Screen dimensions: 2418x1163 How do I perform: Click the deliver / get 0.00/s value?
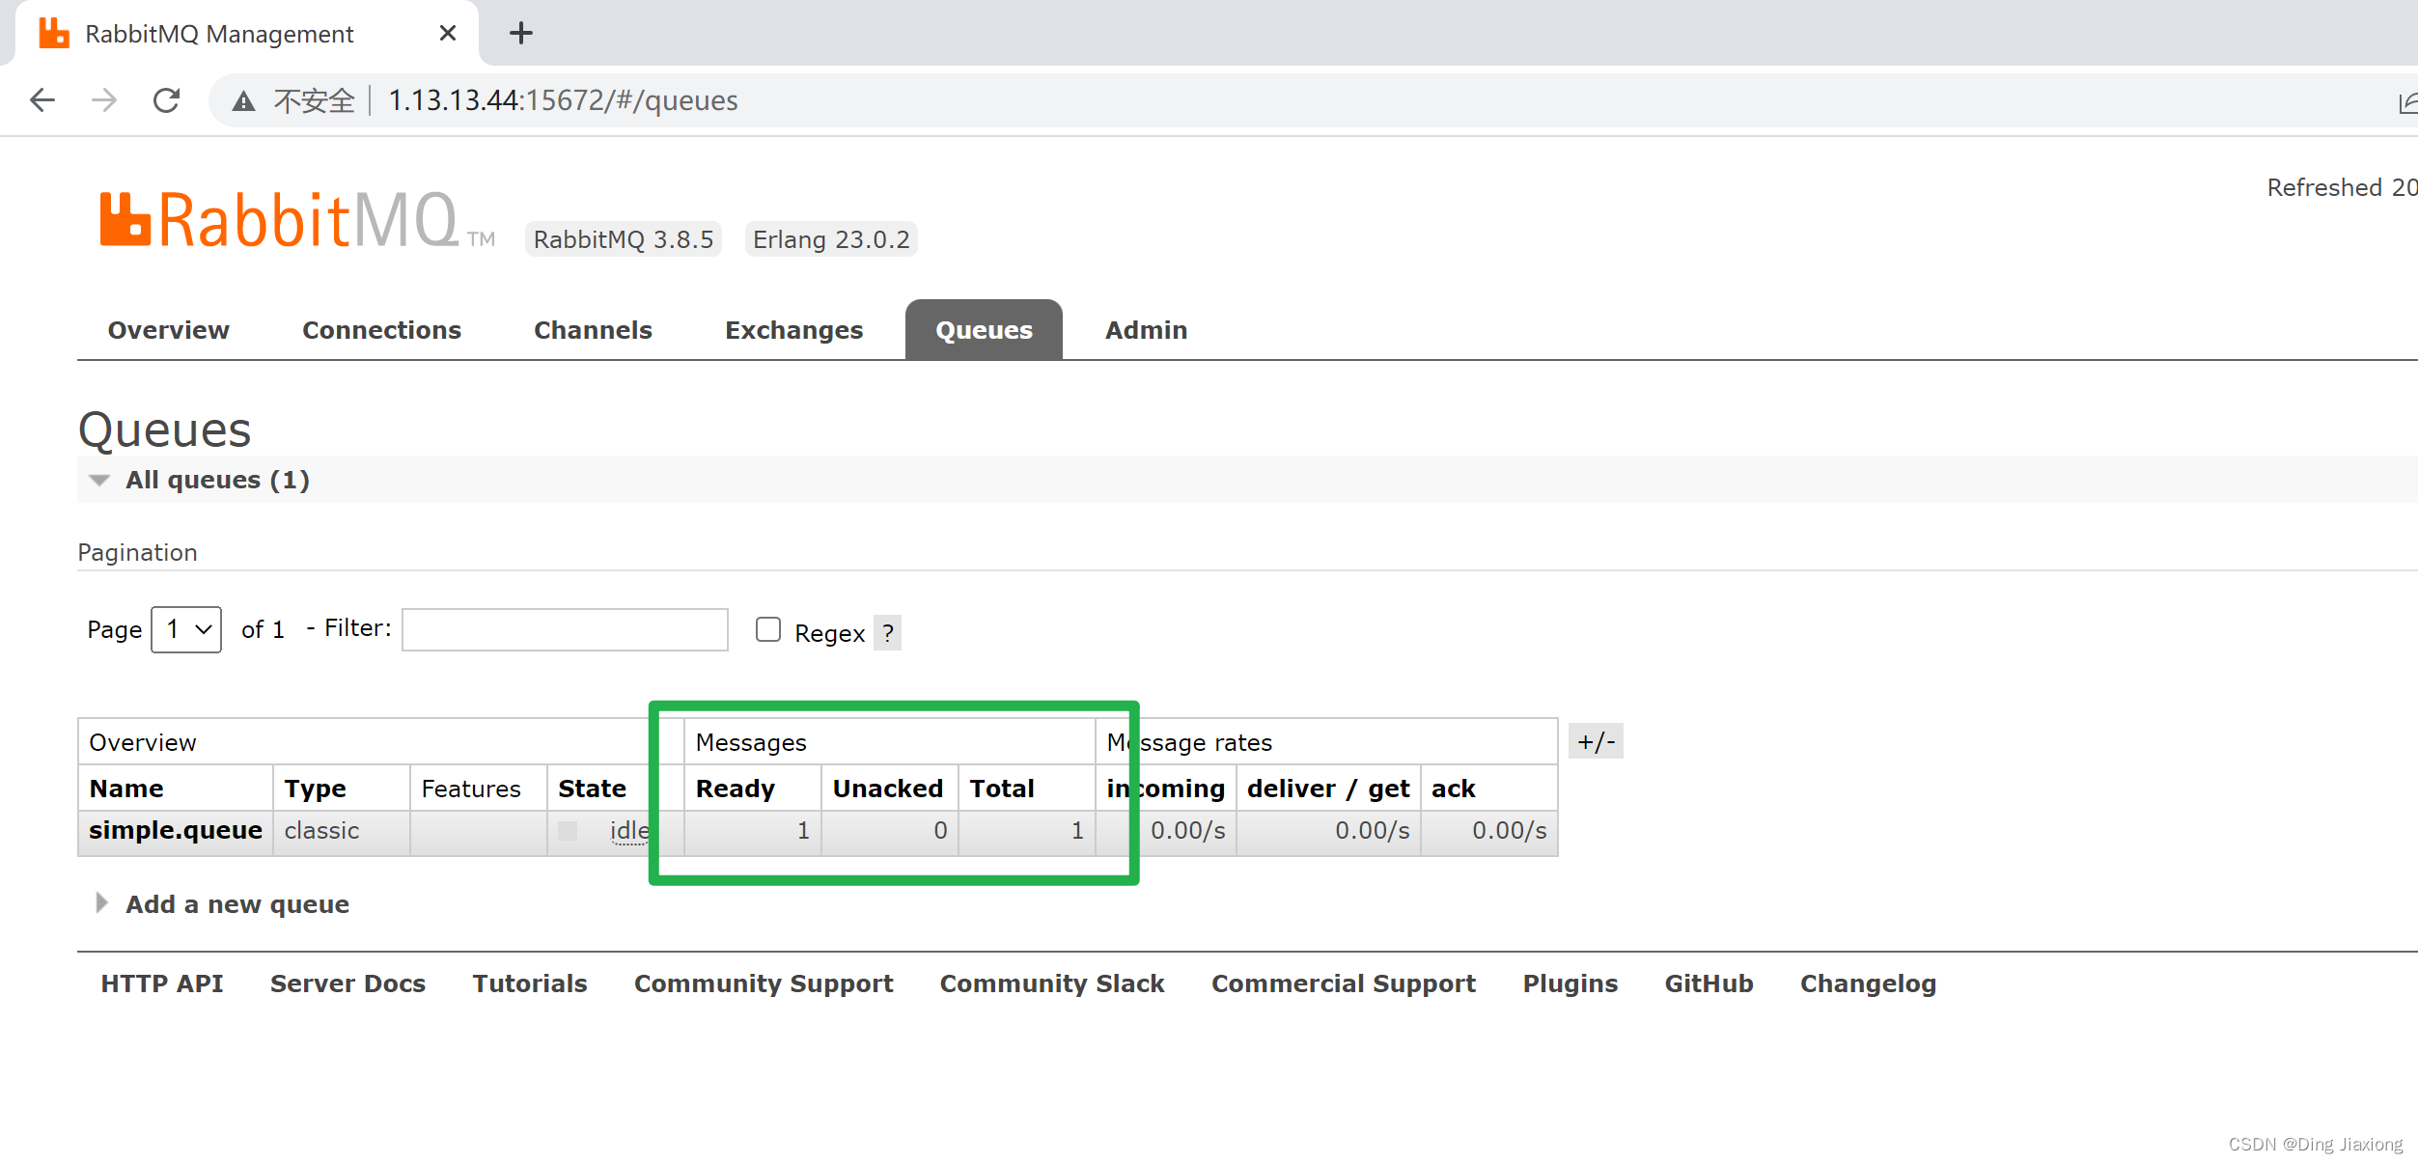1372,831
